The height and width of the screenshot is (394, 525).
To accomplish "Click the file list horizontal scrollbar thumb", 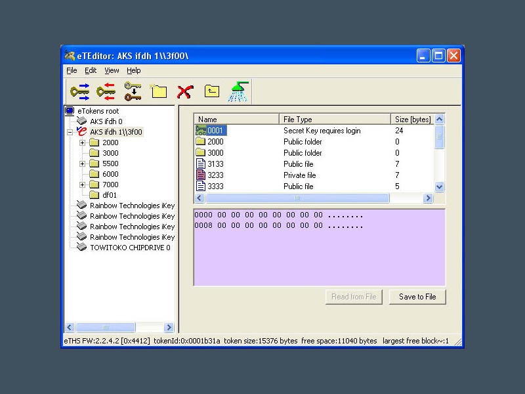I will click(x=297, y=198).
